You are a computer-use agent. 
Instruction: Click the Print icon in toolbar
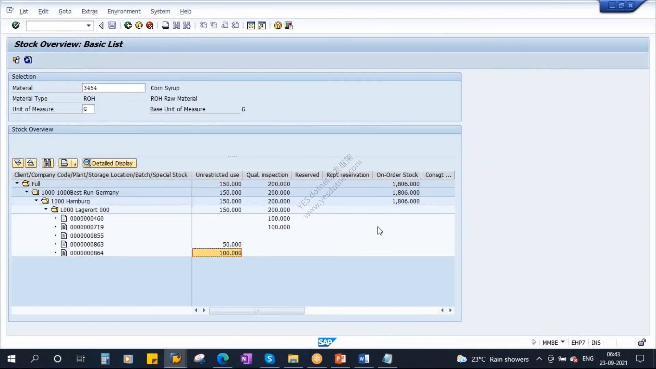tap(165, 25)
